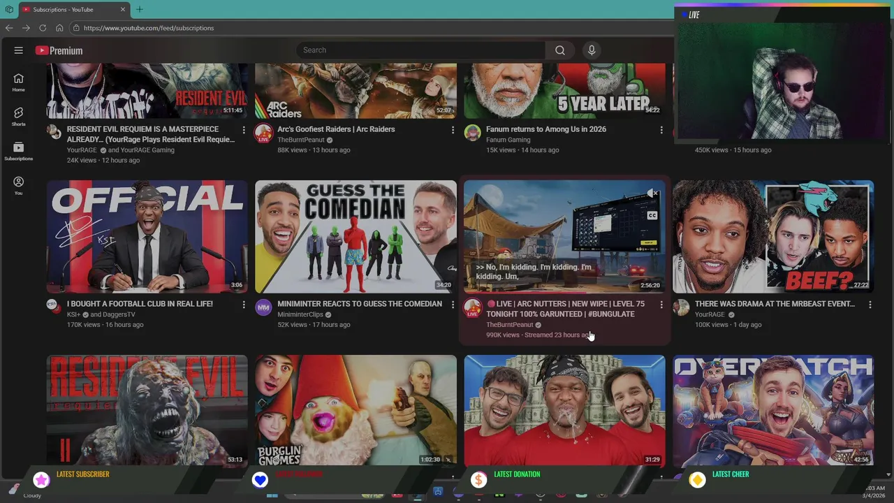Open options menu for LIVE ARC NUTTERS stream

pyautogui.click(x=661, y=305)
